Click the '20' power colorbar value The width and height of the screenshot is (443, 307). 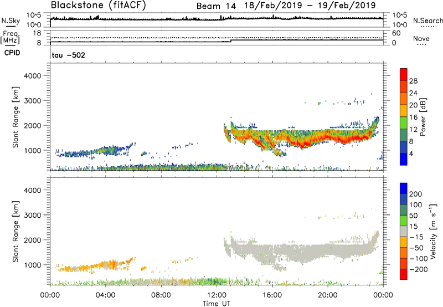[413, 105]
